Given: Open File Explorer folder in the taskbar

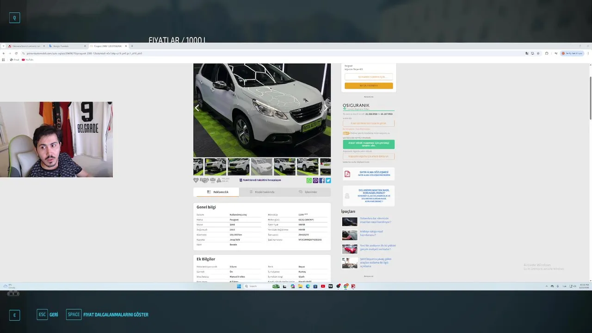Looking at the screenshot, I should [300, 286].
